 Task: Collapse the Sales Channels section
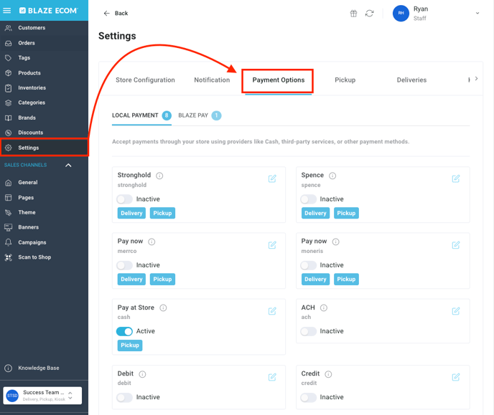click(68, 166)
